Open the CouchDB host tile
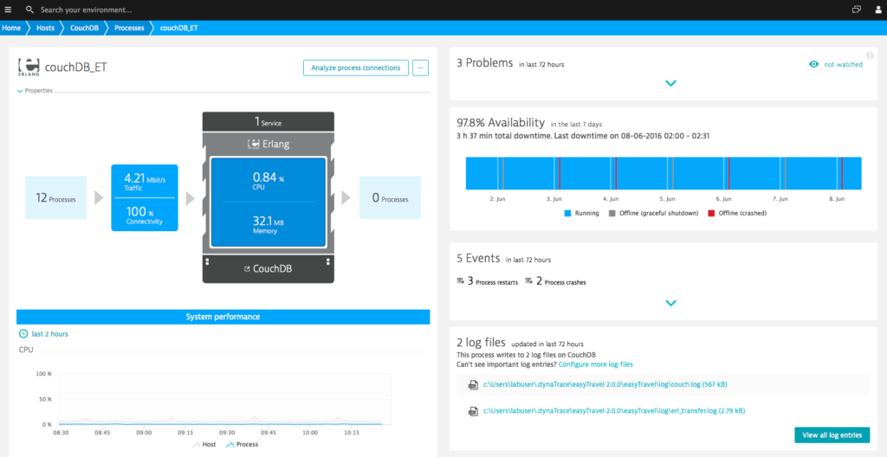This screenshot has height=457, width=887. pyautogui.click(x=269, y=269)
